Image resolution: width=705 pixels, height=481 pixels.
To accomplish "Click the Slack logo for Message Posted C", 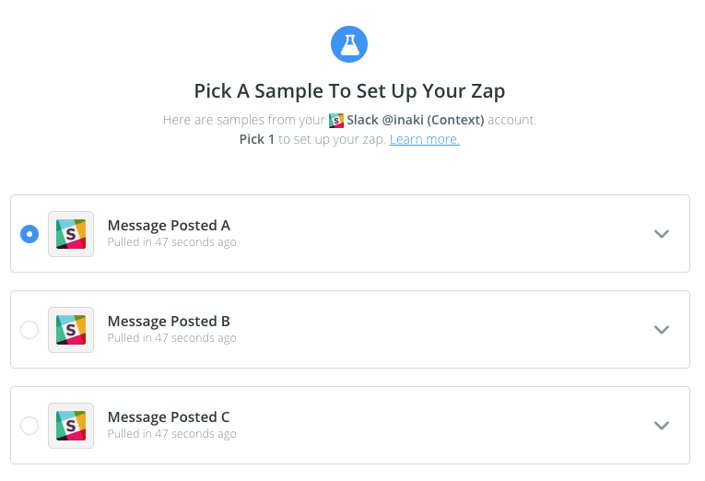I will click(x=71, y=426).
